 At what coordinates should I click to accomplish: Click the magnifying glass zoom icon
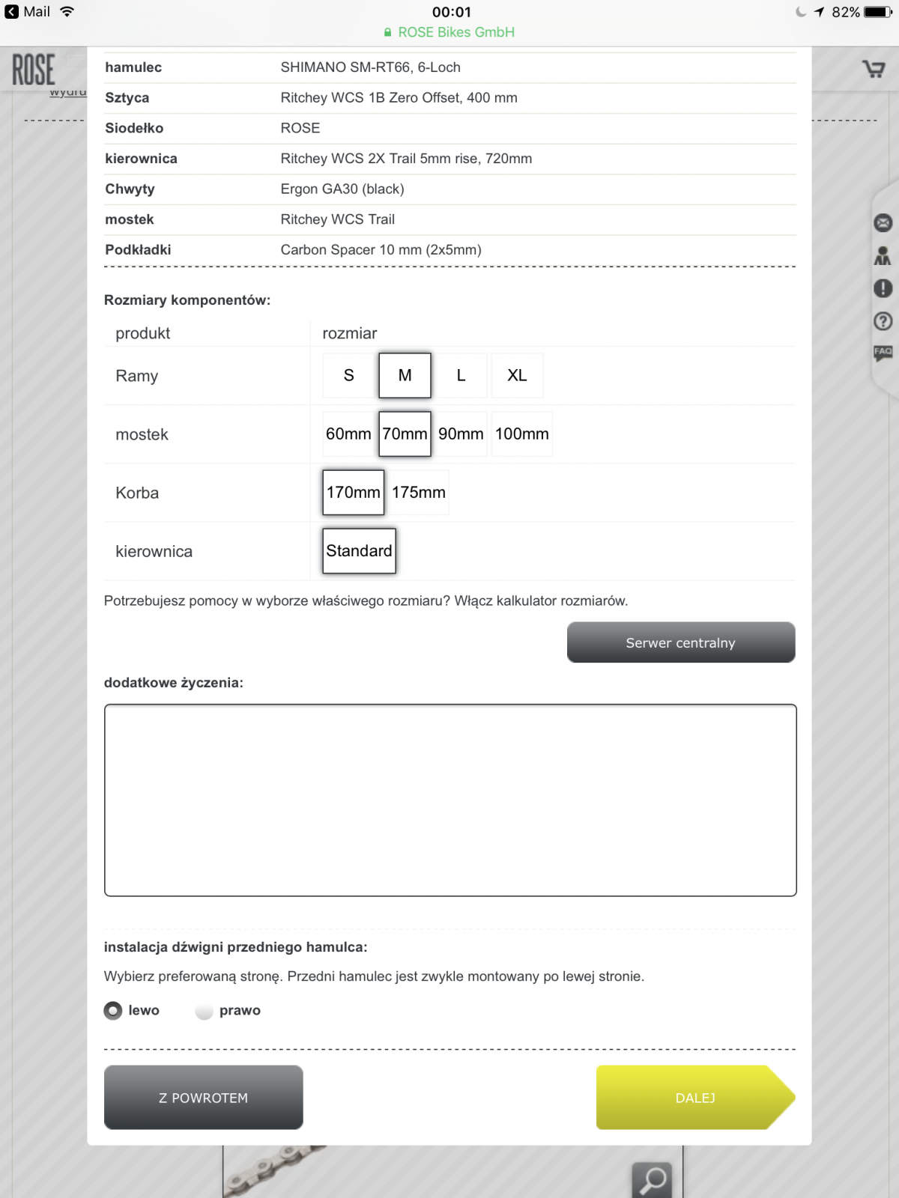pos(652,1180)
